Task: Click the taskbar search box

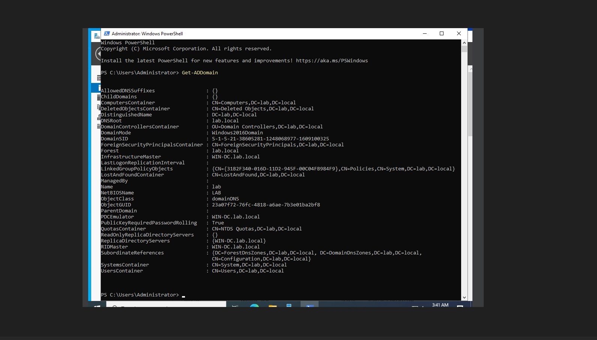Action: 165,305
